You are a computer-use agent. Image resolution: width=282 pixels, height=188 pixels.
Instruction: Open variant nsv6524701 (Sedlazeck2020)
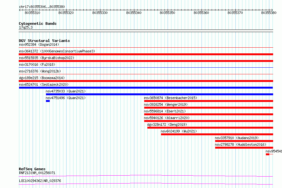click(x=44, y=84)
